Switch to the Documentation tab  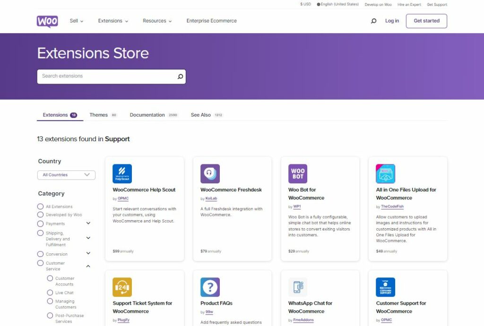point(154,115)
